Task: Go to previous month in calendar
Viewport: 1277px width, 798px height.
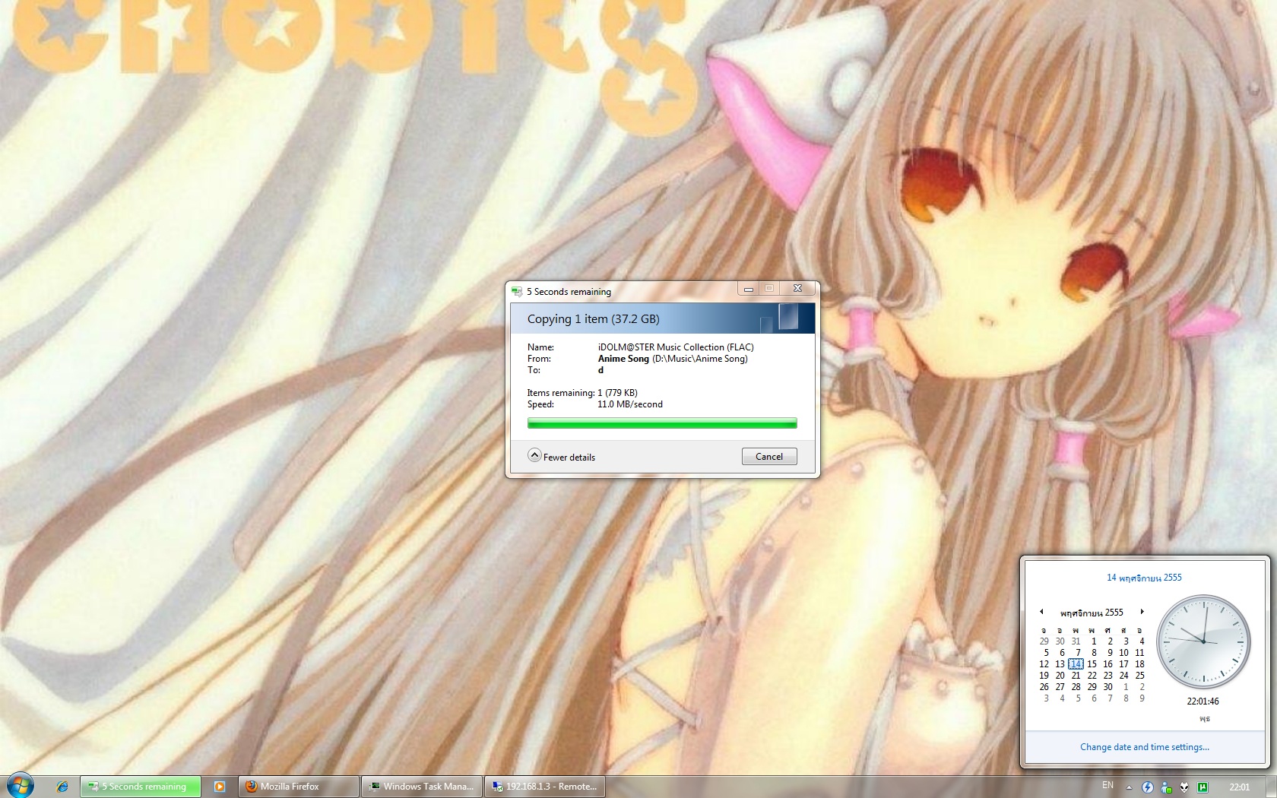Action: coord(1041,612)
